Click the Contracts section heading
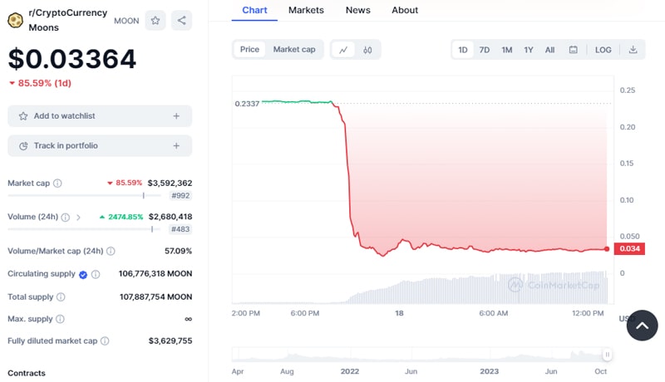 (x=27, y=373)
